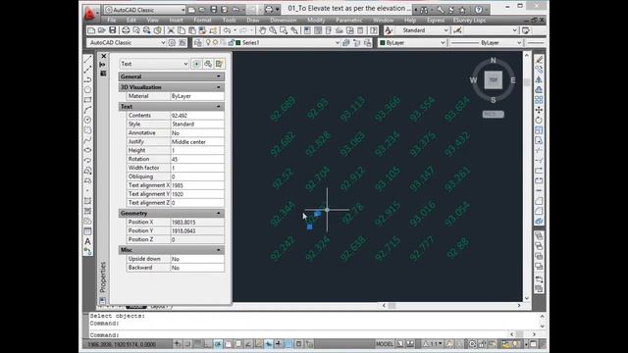The width and height of the screenshot is (628, 353).
Task: Open the Express menu
Action: click(x=436, y=20)
